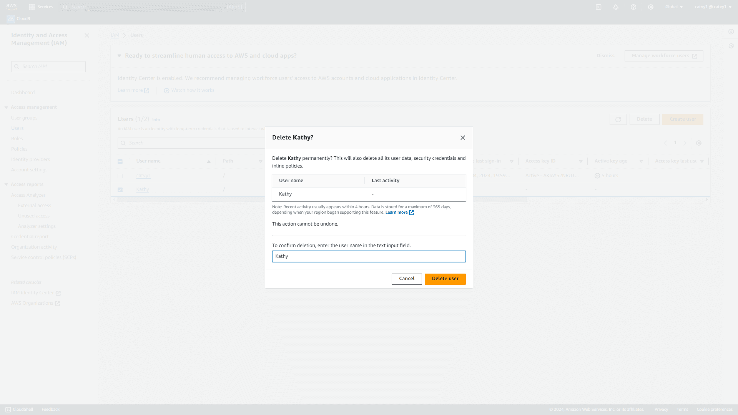Go to previous page of users
Image resolution: width=738 pixels, height=415 pixels.
pyautogui.click(x=665, y=143)
